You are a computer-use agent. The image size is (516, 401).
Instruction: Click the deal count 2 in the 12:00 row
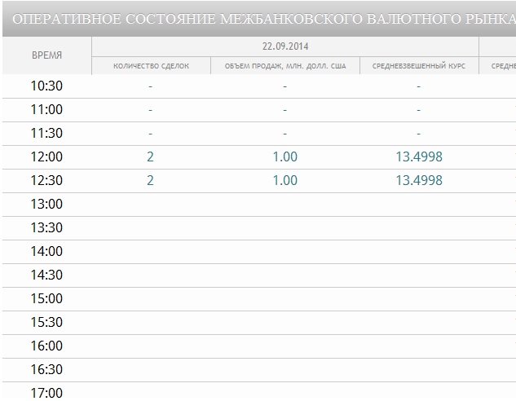(150, 156)
